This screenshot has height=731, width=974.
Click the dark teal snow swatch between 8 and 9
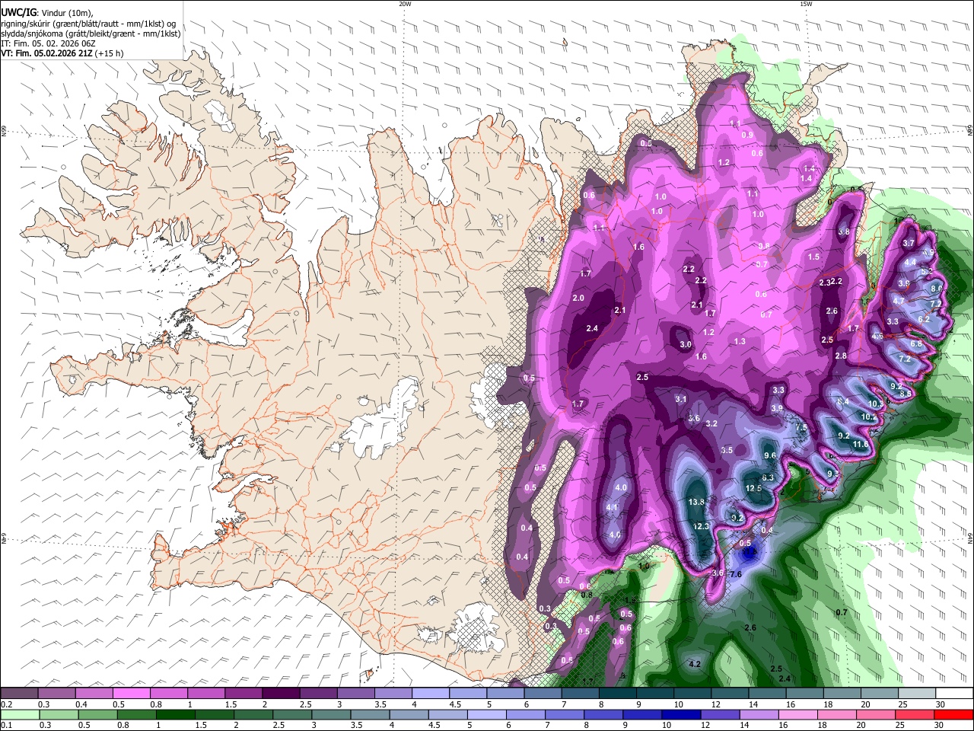pos(618,694)
